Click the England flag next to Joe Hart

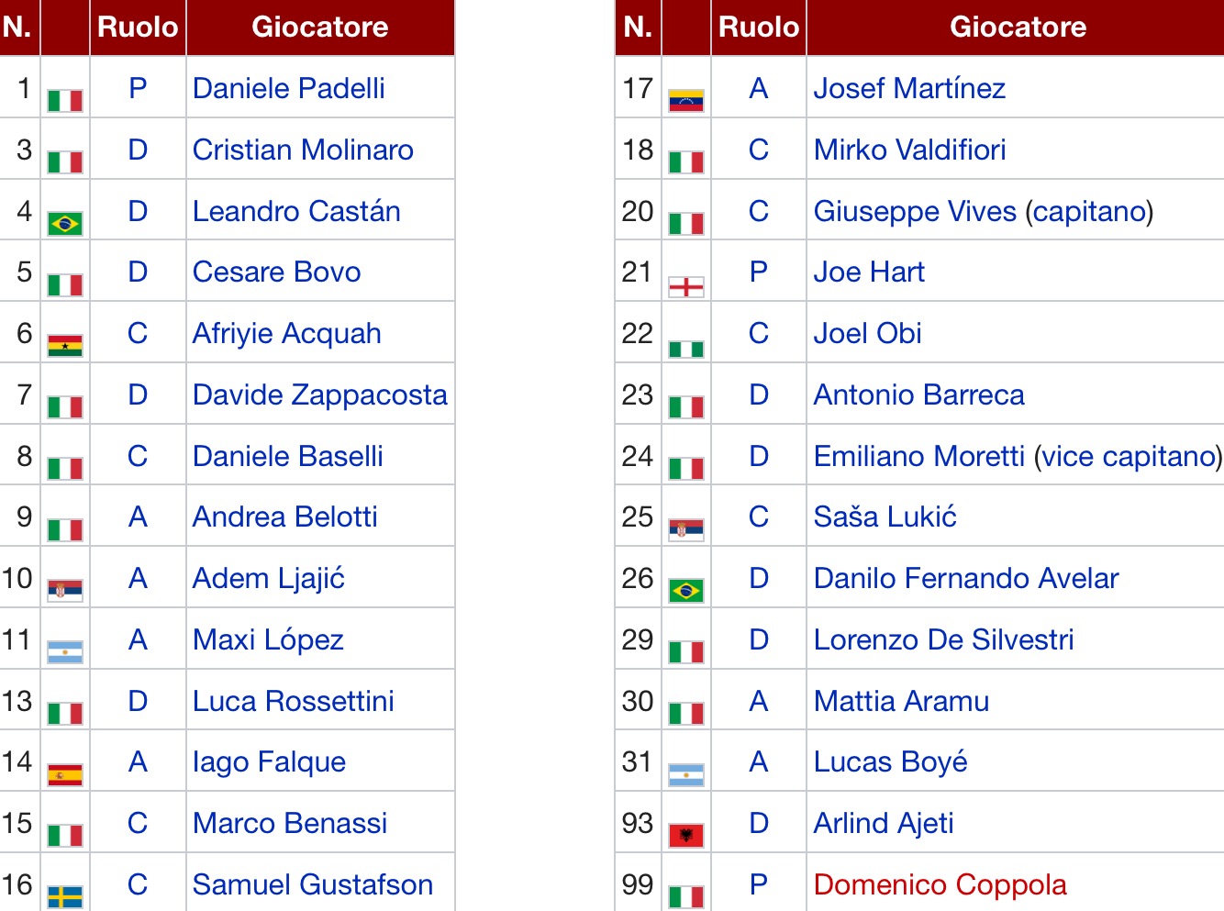point(686,287)
